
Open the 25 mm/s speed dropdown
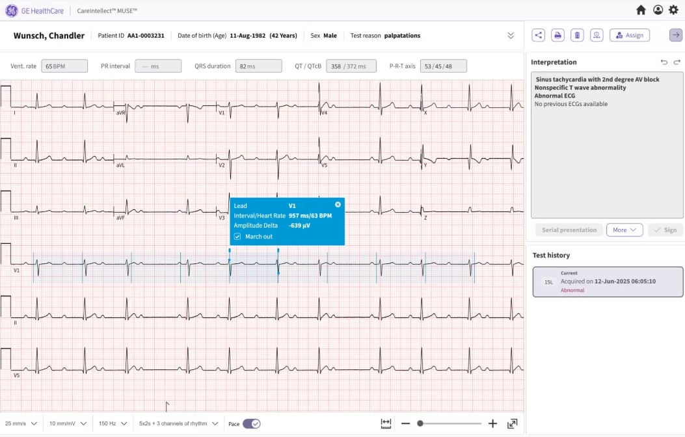point(21,423)
